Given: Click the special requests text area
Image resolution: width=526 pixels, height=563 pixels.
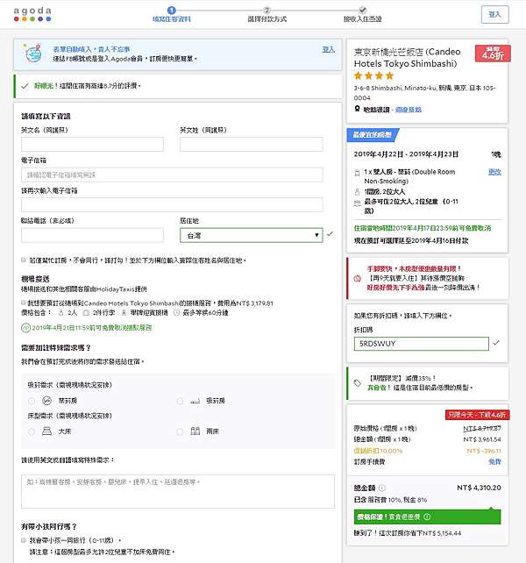Looking at the screenshot, I should click(178, 491).
